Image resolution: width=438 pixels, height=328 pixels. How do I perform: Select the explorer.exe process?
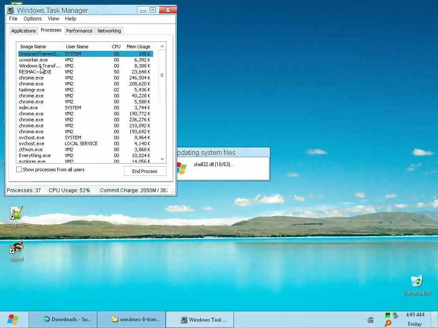[86, 161]
